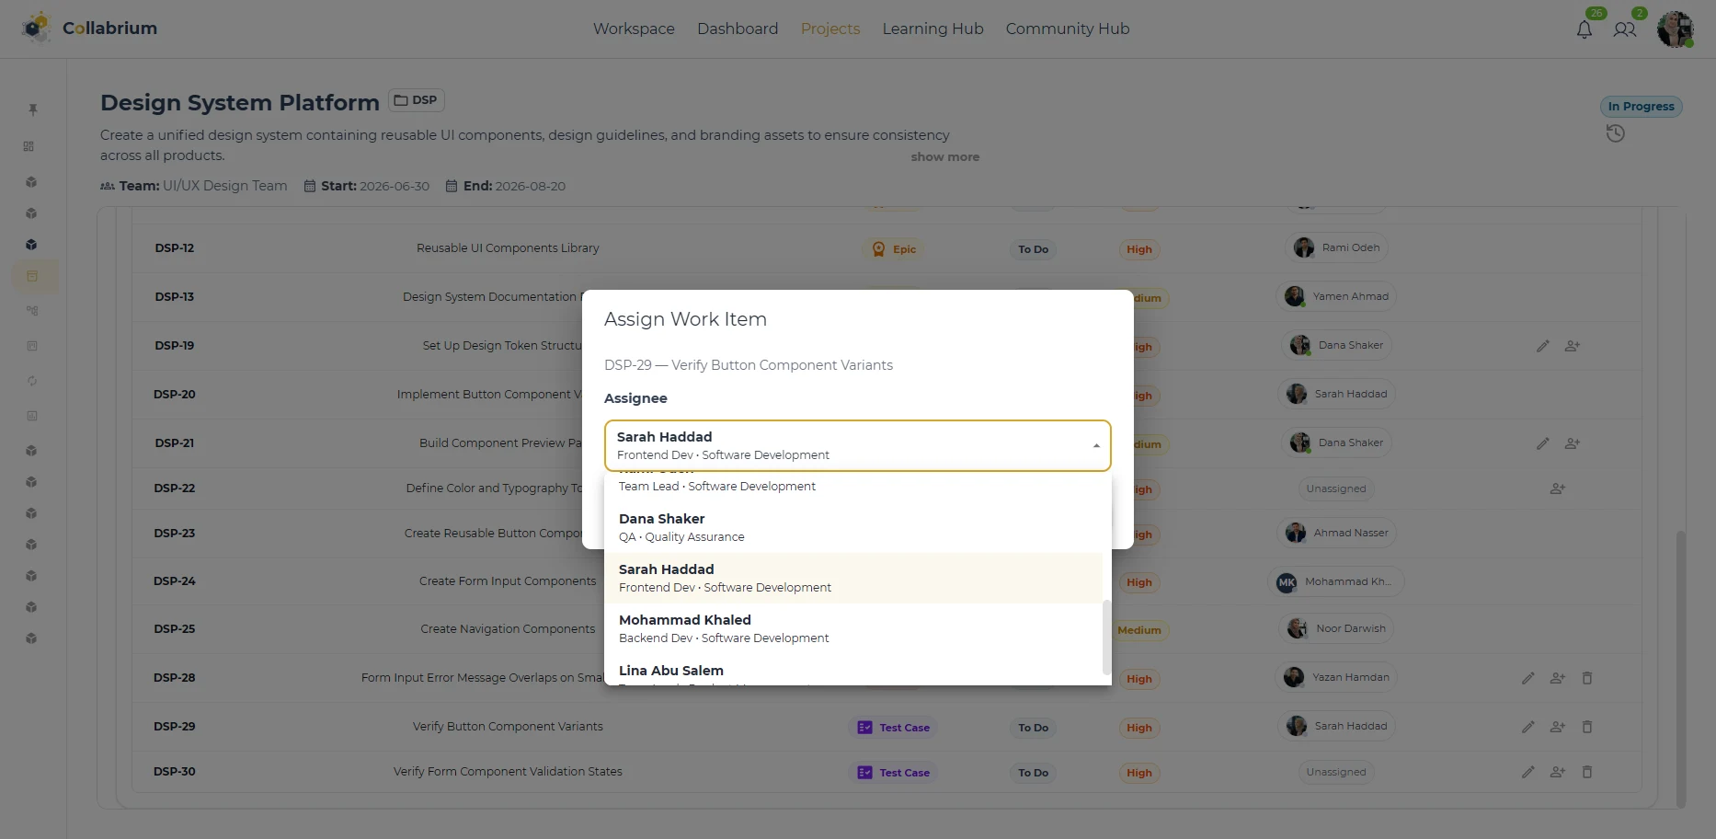Select Dana Shaker as assignee

coord(853,527)
